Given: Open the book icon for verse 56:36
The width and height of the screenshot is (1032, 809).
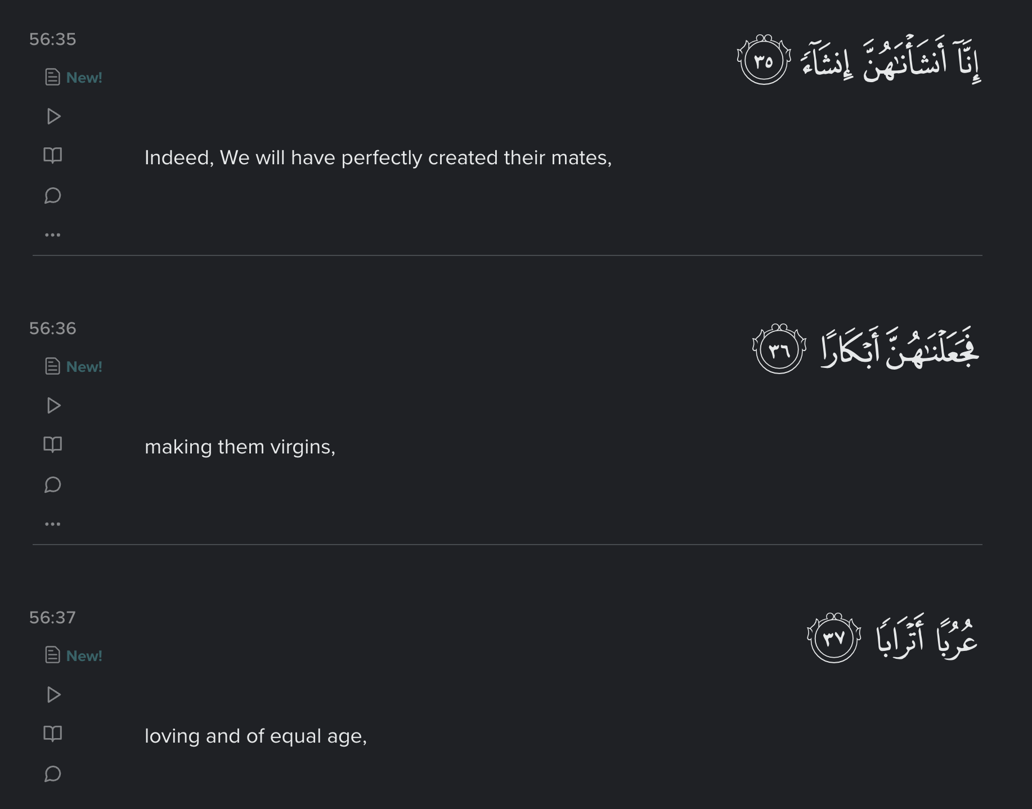Looking at the screenshot, I should 53,445.
